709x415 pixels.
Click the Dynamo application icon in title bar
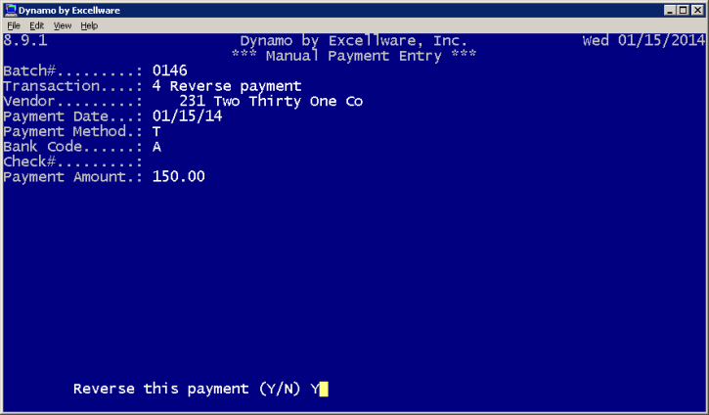pos(11,10)
